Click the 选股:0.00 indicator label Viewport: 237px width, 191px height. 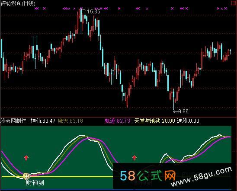(188, 121)
